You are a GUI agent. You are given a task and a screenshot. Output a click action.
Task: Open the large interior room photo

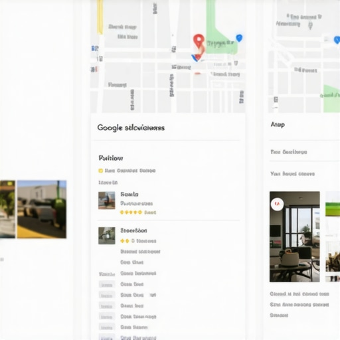click(295, 236)
